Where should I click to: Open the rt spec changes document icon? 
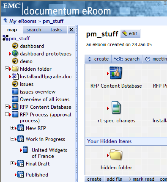click(x=116, y=108)
